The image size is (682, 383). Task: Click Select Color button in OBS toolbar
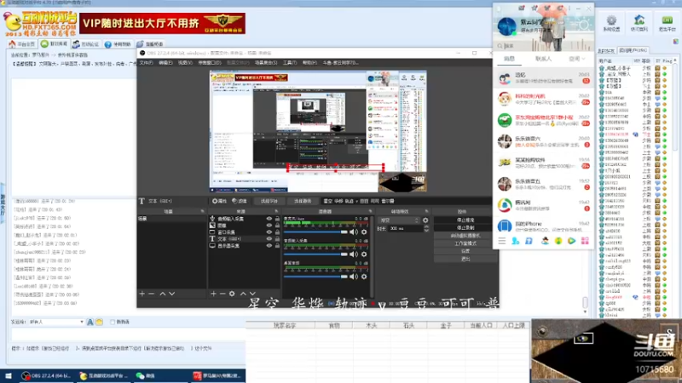[303, 201]
